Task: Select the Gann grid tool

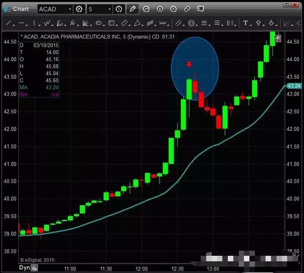Action: tap(85, 23)
